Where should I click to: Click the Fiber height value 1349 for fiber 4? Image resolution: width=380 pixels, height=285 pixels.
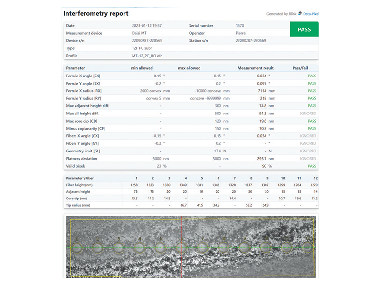click(182, 185)
